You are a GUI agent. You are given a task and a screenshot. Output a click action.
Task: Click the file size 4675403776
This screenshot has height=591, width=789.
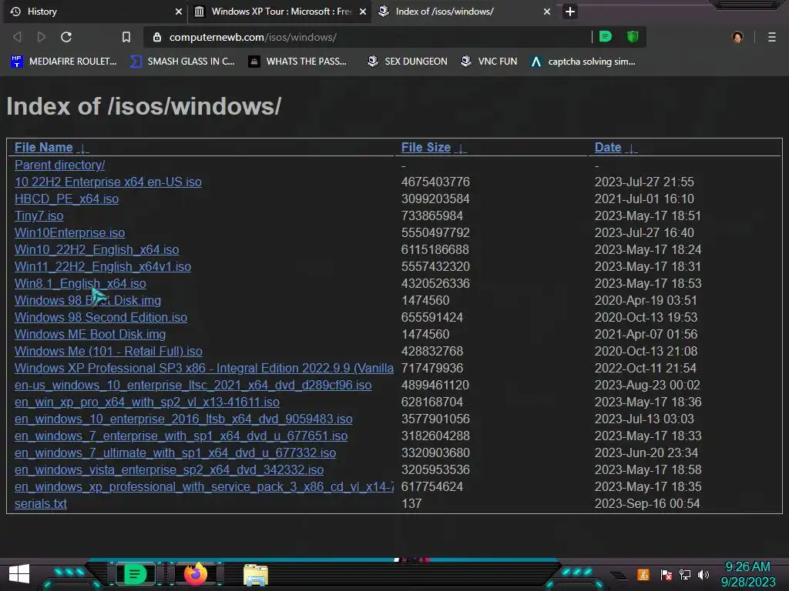435,182
